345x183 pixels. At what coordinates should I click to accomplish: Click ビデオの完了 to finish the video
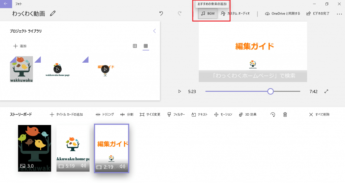point(318,13)
